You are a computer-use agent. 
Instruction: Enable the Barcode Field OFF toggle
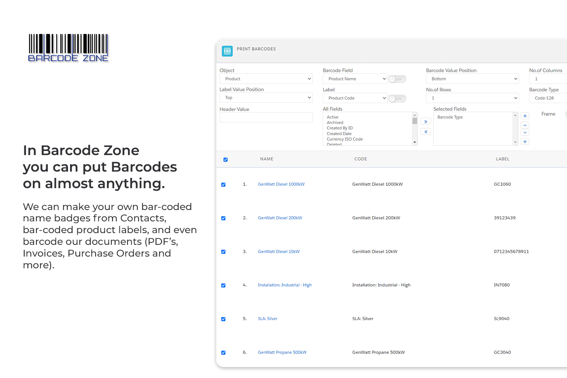tap(397, 79)
